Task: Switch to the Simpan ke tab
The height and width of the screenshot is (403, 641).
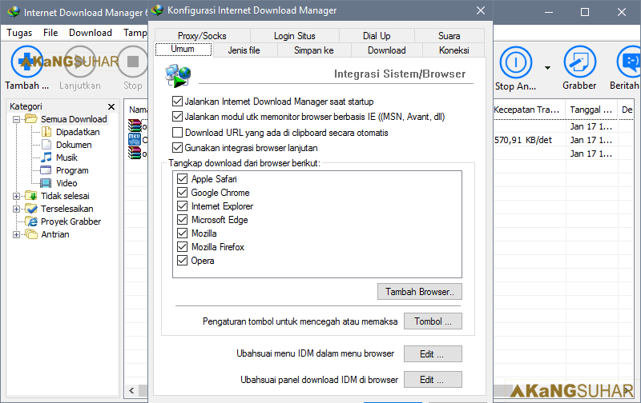Action: click(314, 50)
